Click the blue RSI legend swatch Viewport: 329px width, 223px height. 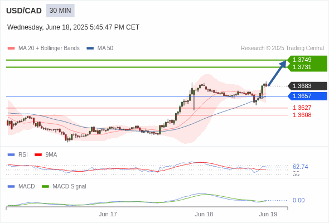(x=11, y=155)
